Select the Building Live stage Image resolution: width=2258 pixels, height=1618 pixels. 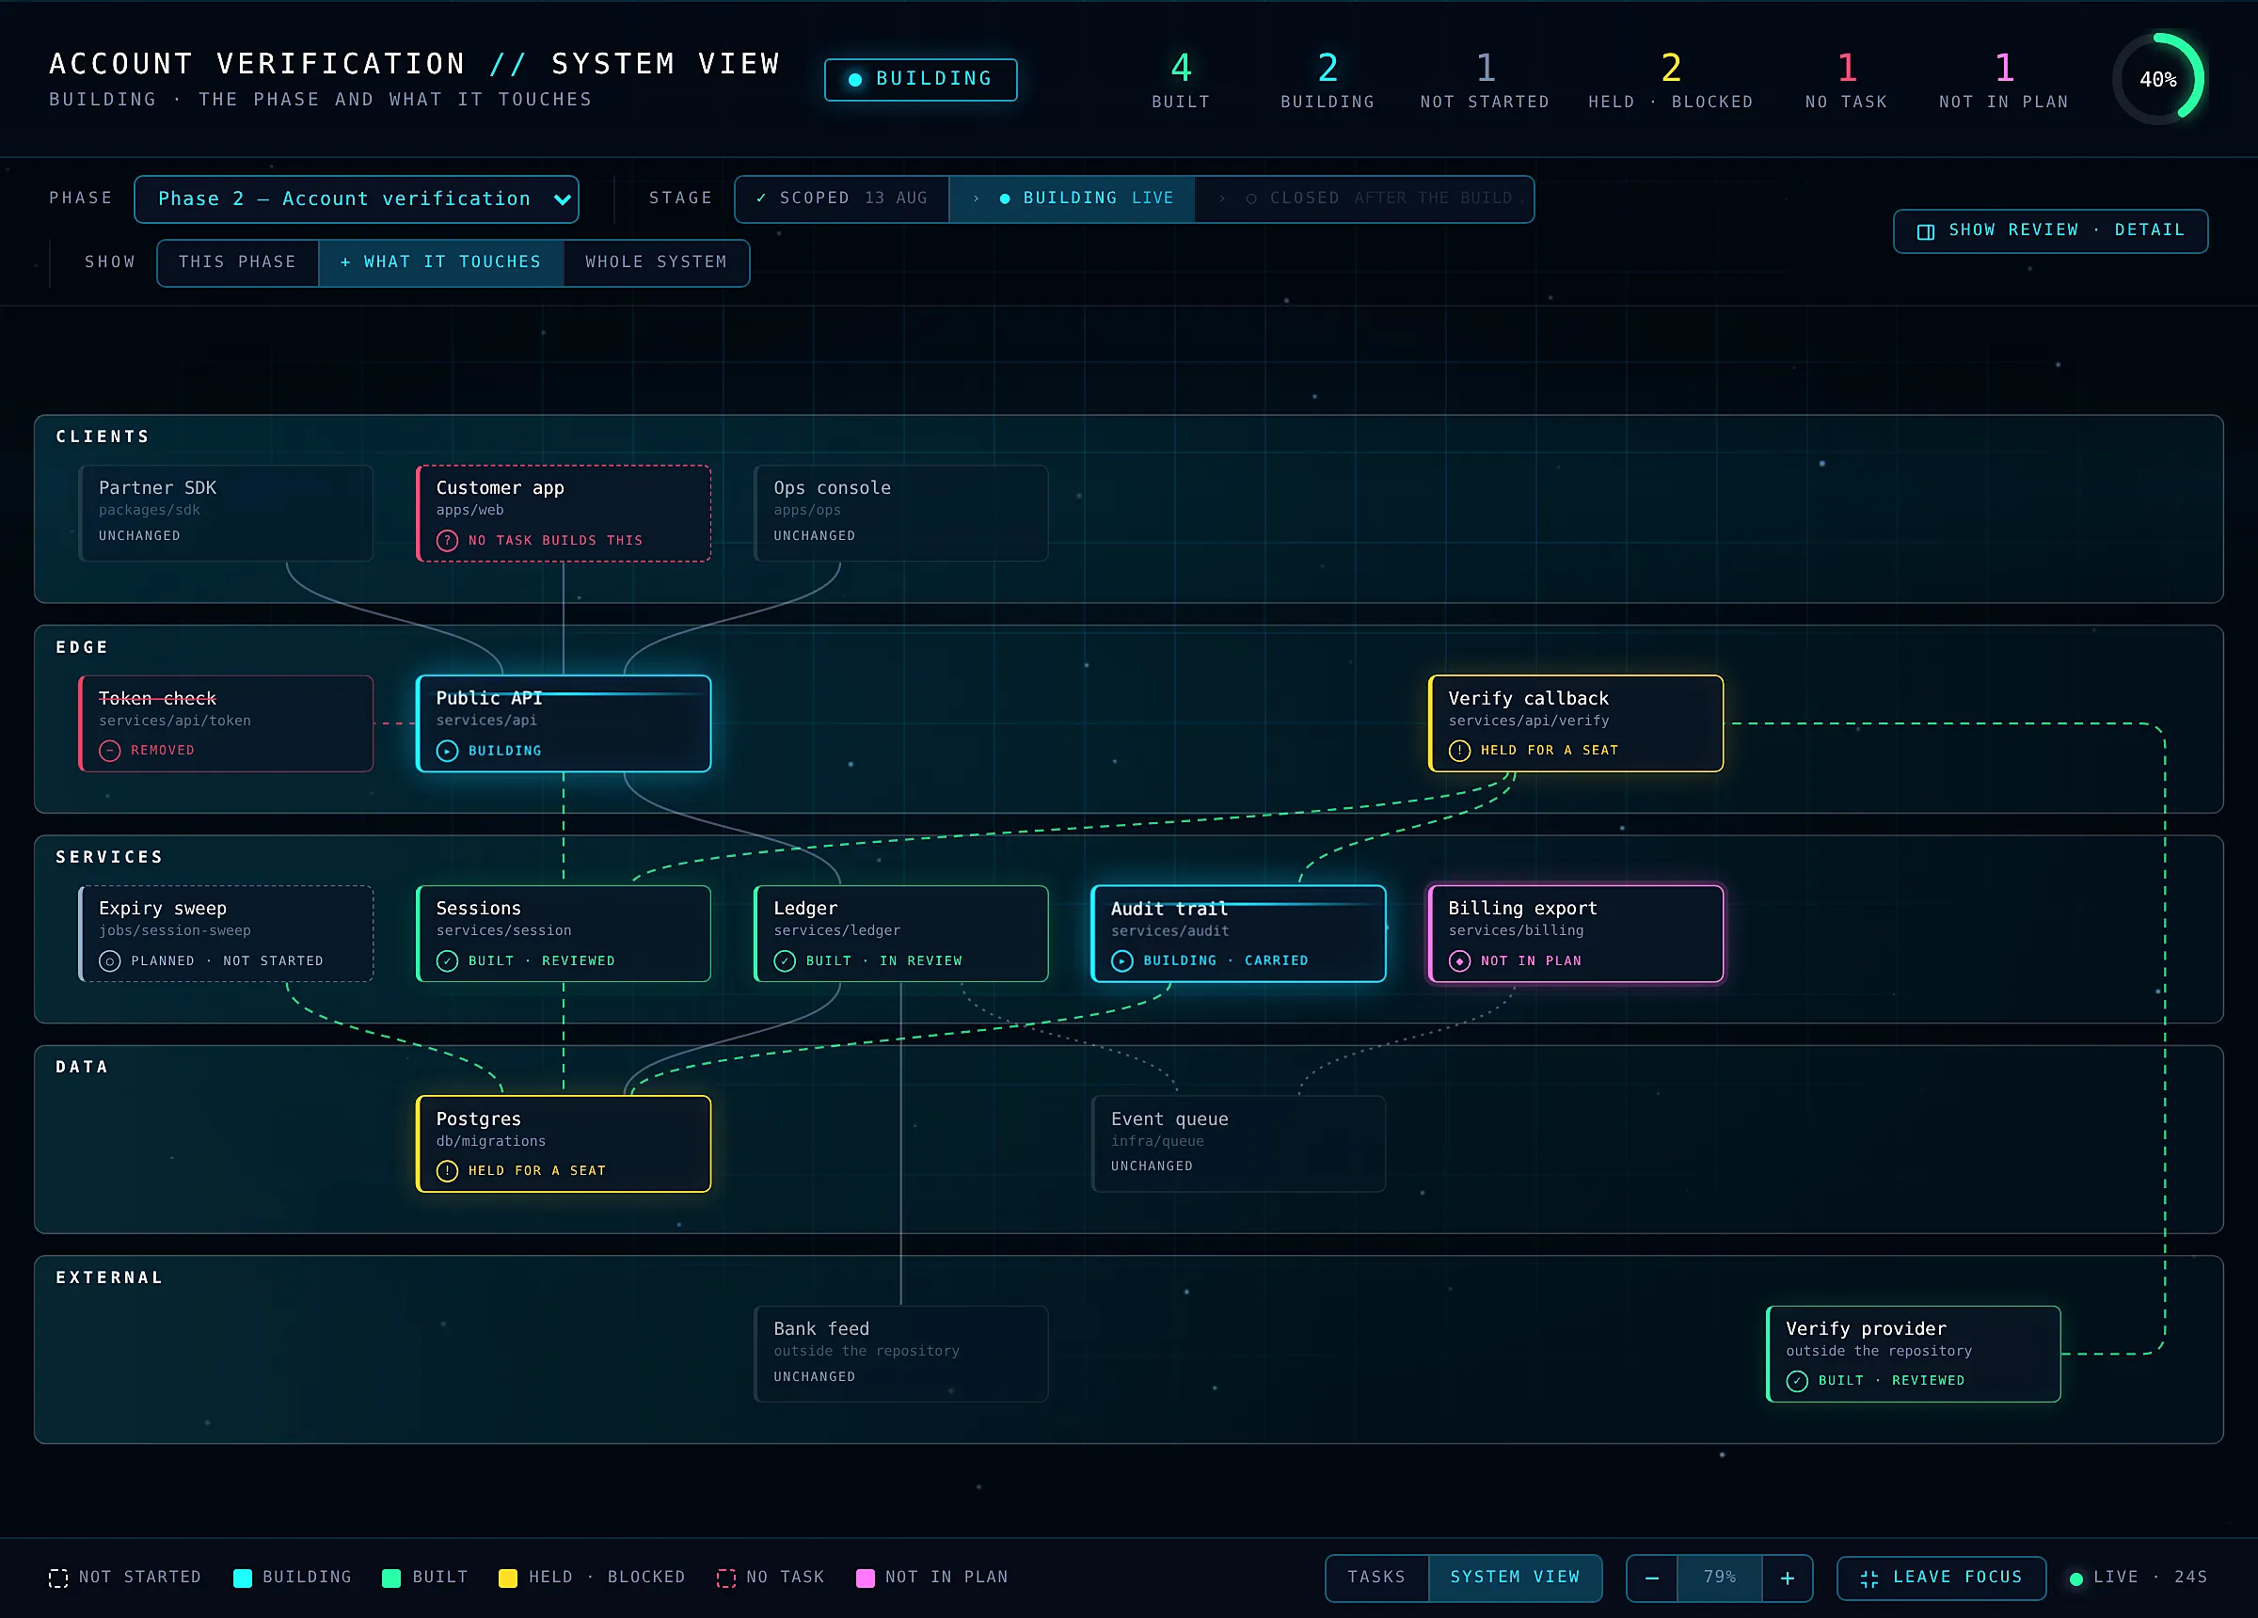pyautogui.click(x=1073, y=199)
